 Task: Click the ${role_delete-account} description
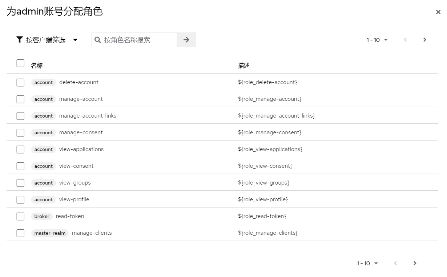coord(267,82)
